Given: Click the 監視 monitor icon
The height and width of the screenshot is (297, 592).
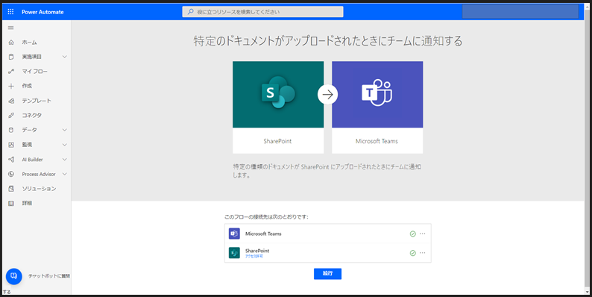Looking at the screenshot, I should [11, 145].
